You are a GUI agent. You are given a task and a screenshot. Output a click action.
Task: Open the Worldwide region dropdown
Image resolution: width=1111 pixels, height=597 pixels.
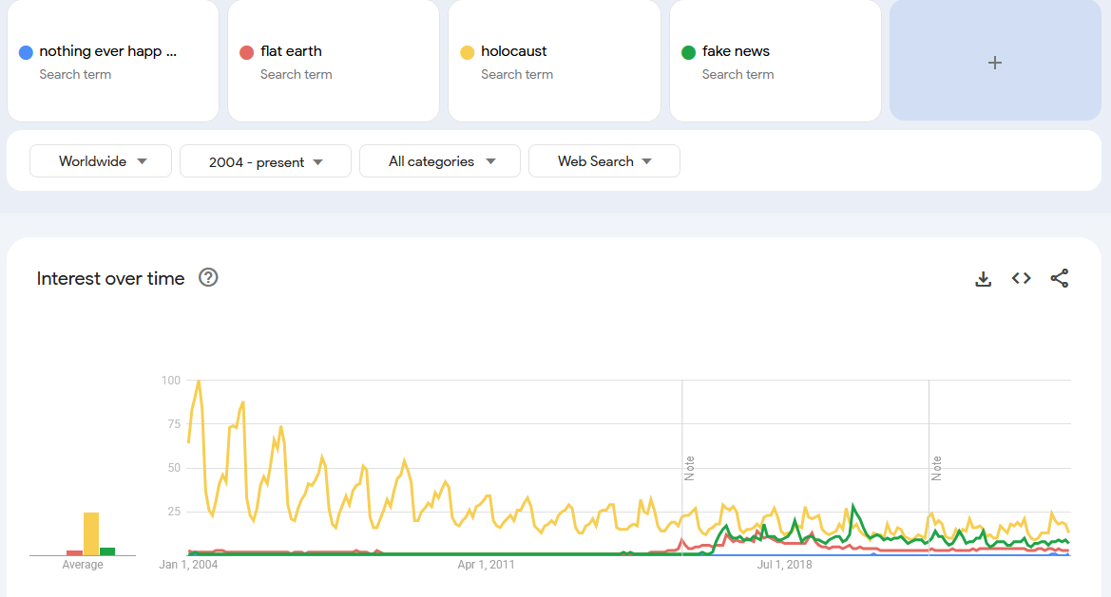(101, 161)
